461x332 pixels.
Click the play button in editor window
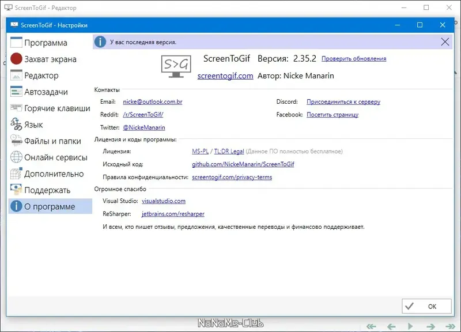point(410,326)
